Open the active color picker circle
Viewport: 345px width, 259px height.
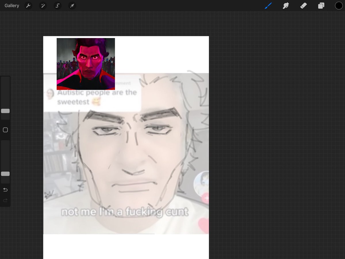(339, 5)
